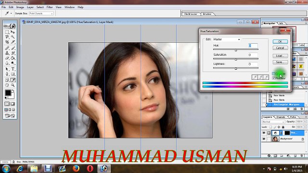The width and height of the screenshot is (308, 173).
Task: Toggle lock position in Layers panel
Action: click(279, 127)
